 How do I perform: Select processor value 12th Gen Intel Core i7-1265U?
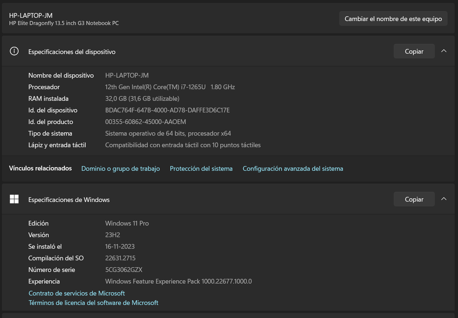coord(170,87)
